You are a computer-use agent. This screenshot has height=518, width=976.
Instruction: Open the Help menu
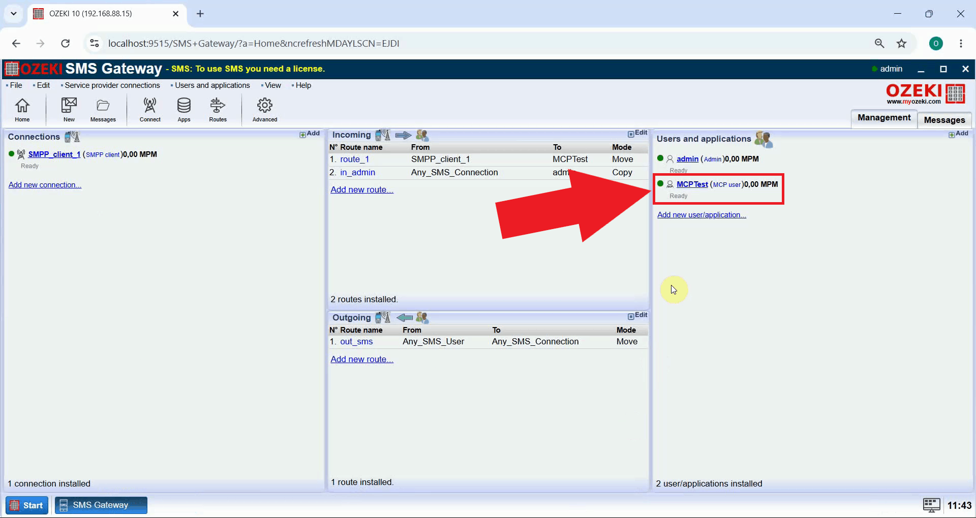click(x=303, y=85)
